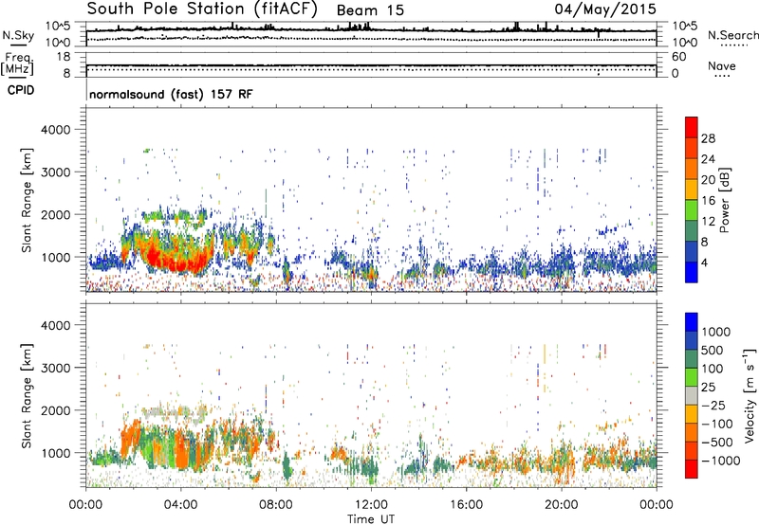
Task: Click the red top of power colorbar
Action: tap(692, 127)
